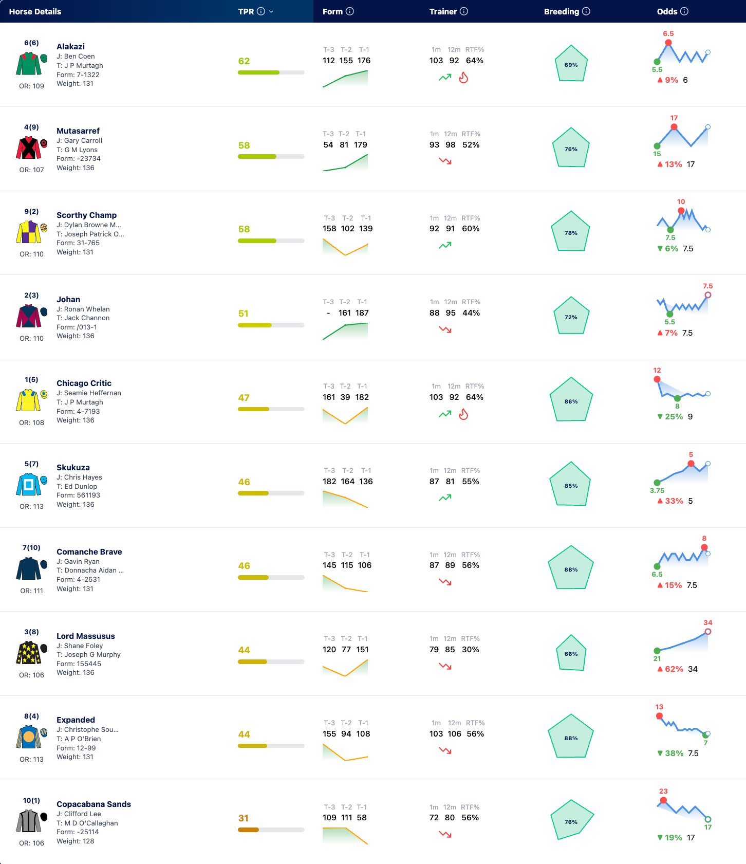Select the Odds column header

coord(667,11)
